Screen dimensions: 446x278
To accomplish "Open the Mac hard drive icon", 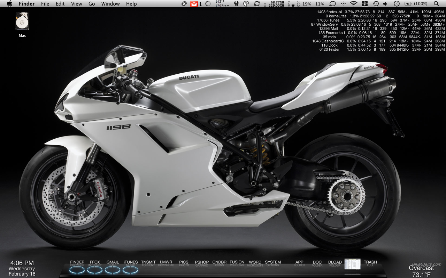I will (22, 22).
